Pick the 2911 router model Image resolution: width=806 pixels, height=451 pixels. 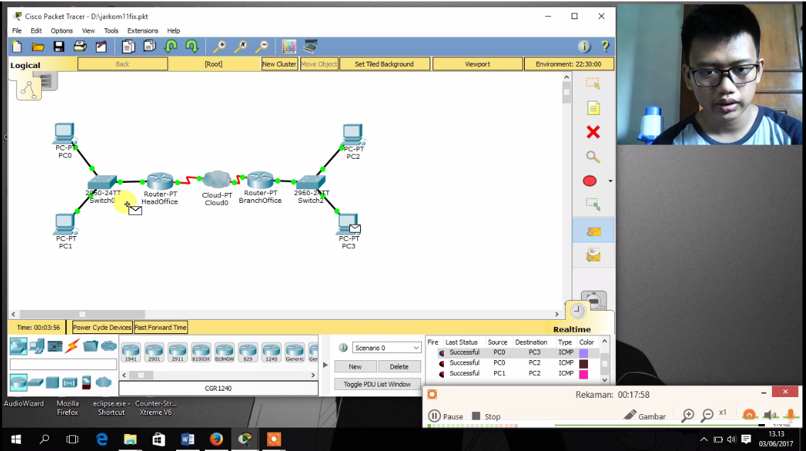[178, 352]
